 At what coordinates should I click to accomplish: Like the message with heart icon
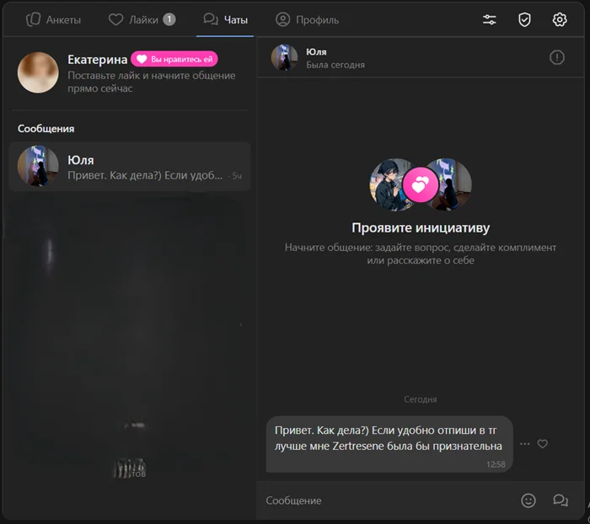(543, 444)
